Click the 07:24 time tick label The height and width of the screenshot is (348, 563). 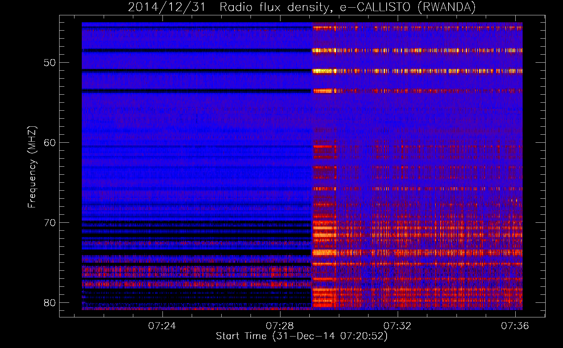coord(162,326)
